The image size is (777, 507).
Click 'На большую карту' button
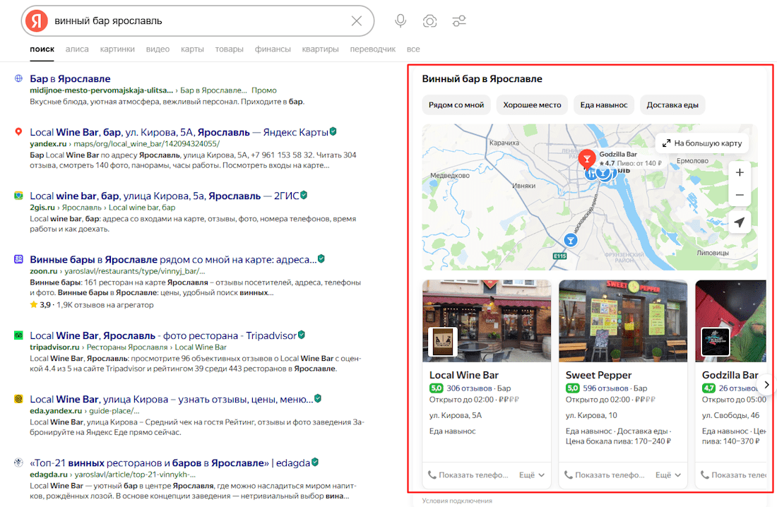coord(701,143)
